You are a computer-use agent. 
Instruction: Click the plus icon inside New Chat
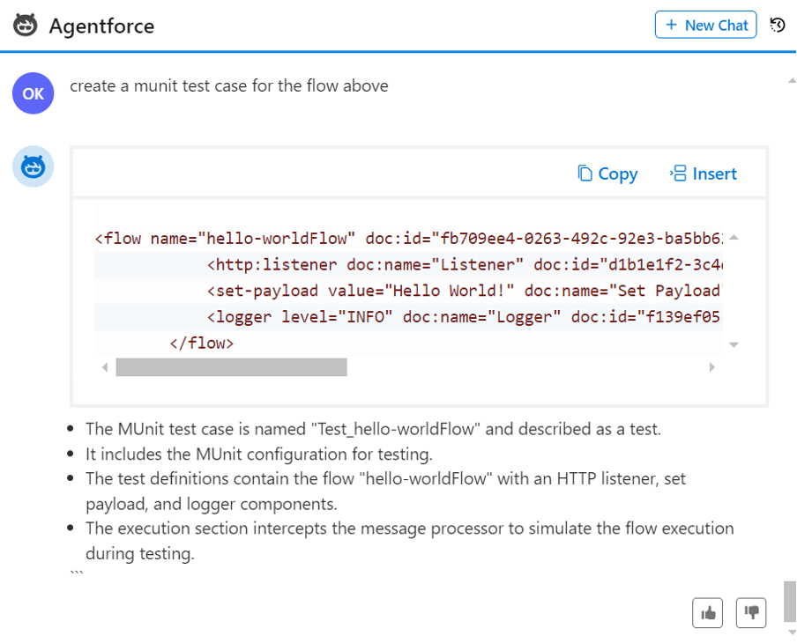(674, 25)
